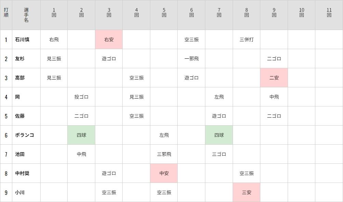
Task: Open player name ポランコ
Action: 25,135
